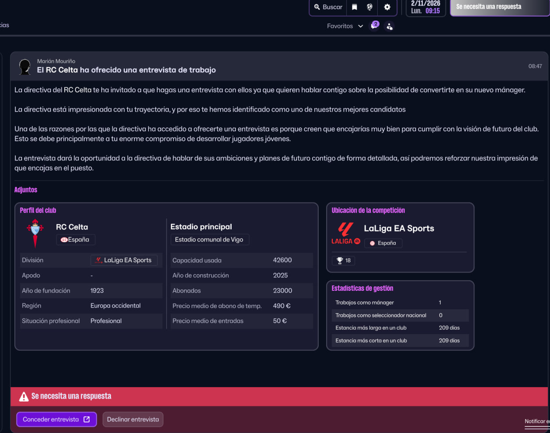Click the Perfil del club heading
Viewport: 550px width, 433px height.
(x=38, y=210)
